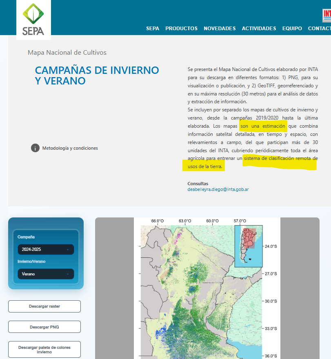Click the 27.0°S latitude label
Viewport: 331px width, 359px height.
tap(271, 274)
